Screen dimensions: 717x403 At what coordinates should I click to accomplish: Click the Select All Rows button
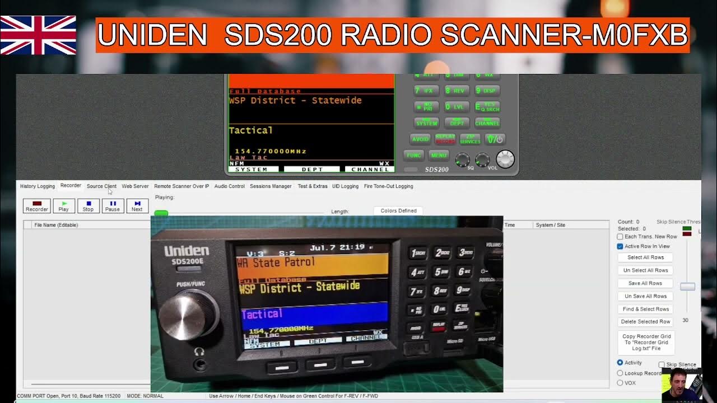click(645, 257)
